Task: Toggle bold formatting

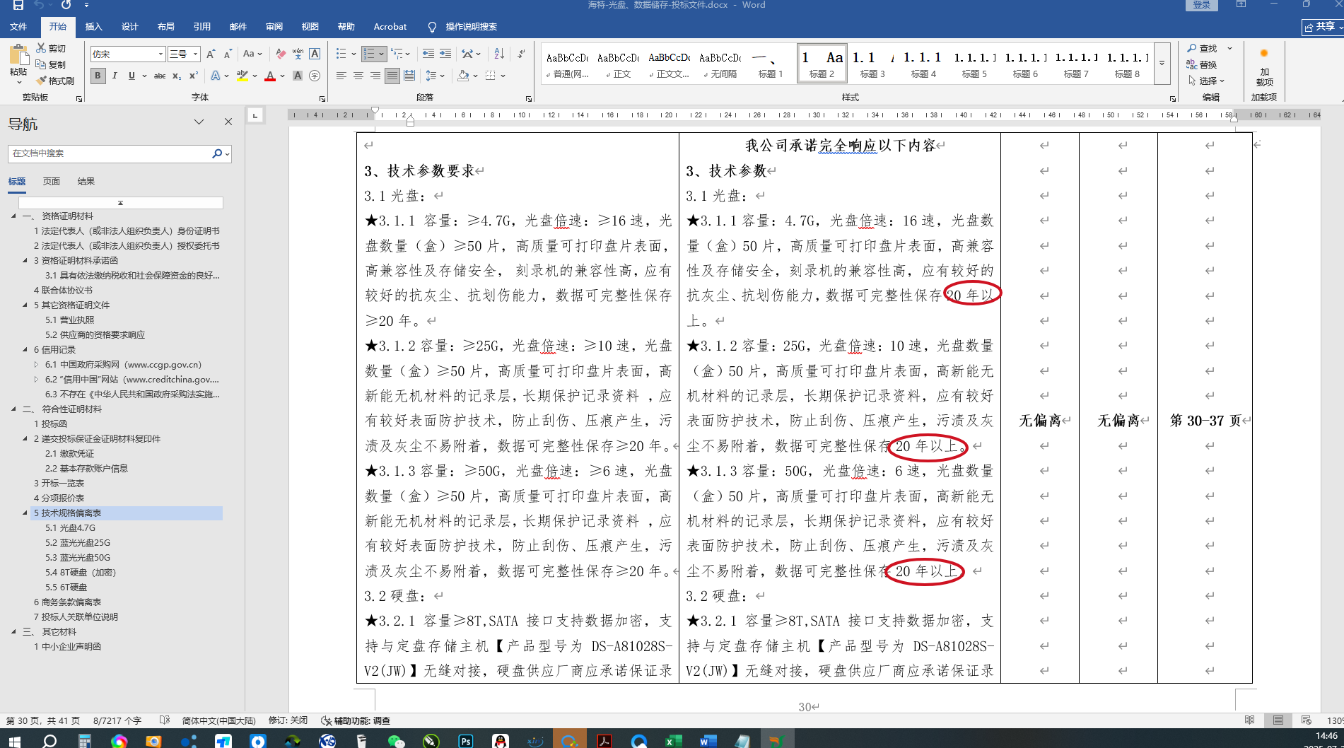Action: [x=98, y=76]
